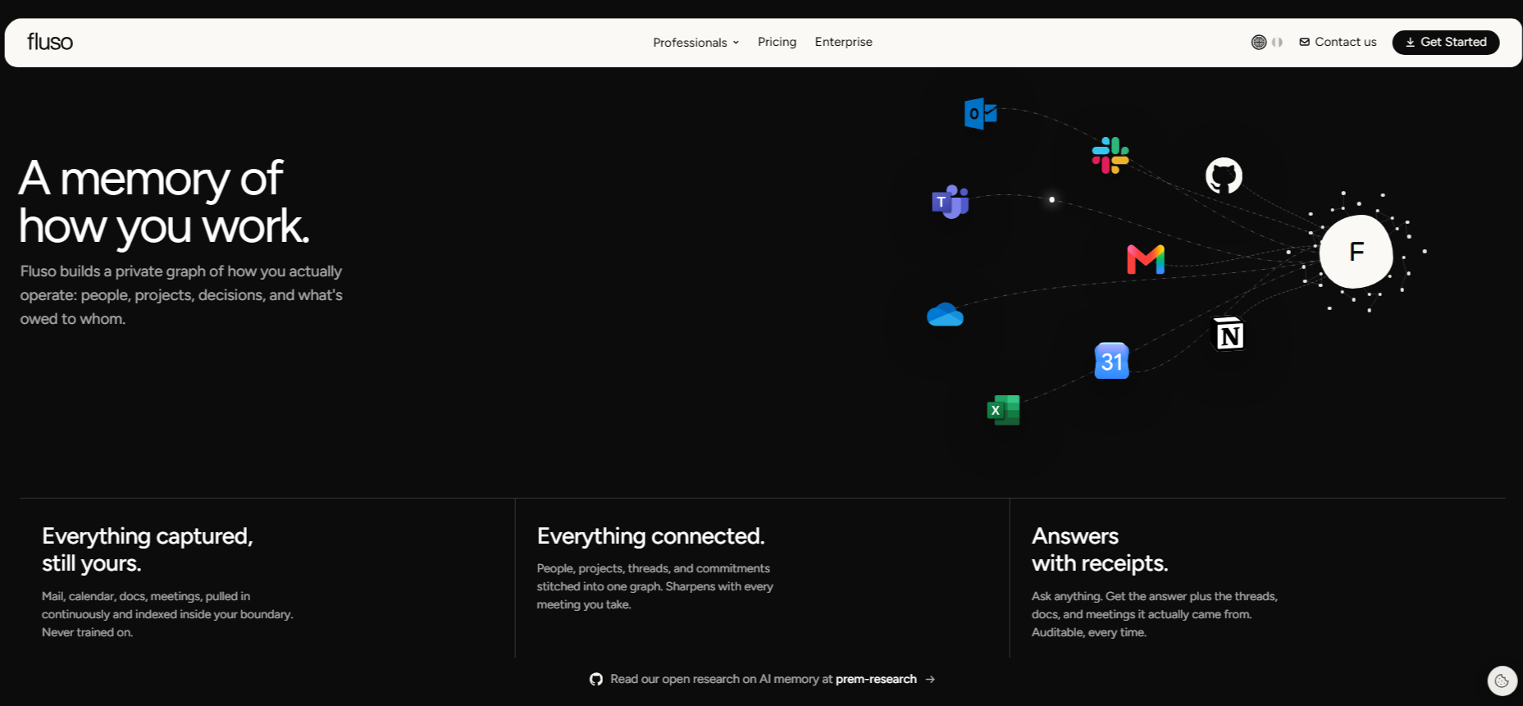Select the Union Jack language flag icon
Screen dimensions: 1523x706
click(1259, 42)
